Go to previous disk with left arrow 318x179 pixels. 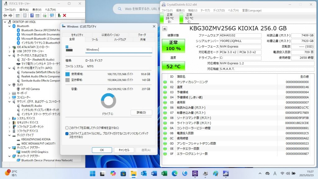[165, 29]
